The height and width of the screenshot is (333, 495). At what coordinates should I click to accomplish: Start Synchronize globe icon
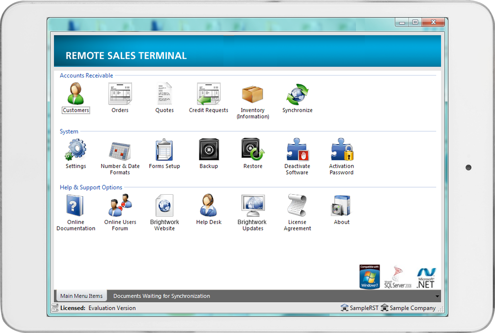297,94
